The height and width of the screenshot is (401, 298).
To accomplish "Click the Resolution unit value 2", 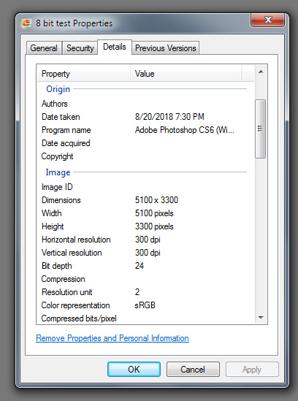I will (x=137, y=292).
